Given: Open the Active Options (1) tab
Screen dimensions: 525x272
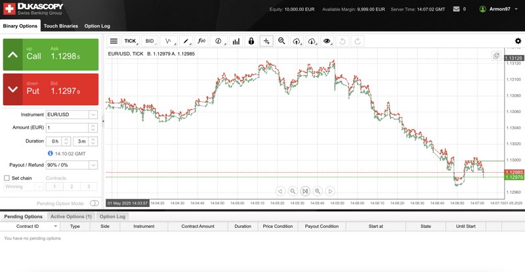Looking at the screenshot, I should tap(71, 216).
